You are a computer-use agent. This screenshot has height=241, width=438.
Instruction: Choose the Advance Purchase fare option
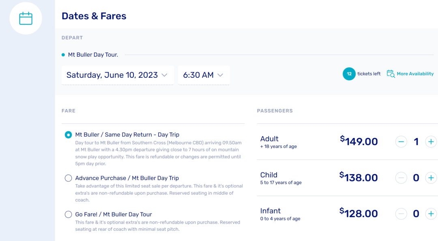point(68,178)
